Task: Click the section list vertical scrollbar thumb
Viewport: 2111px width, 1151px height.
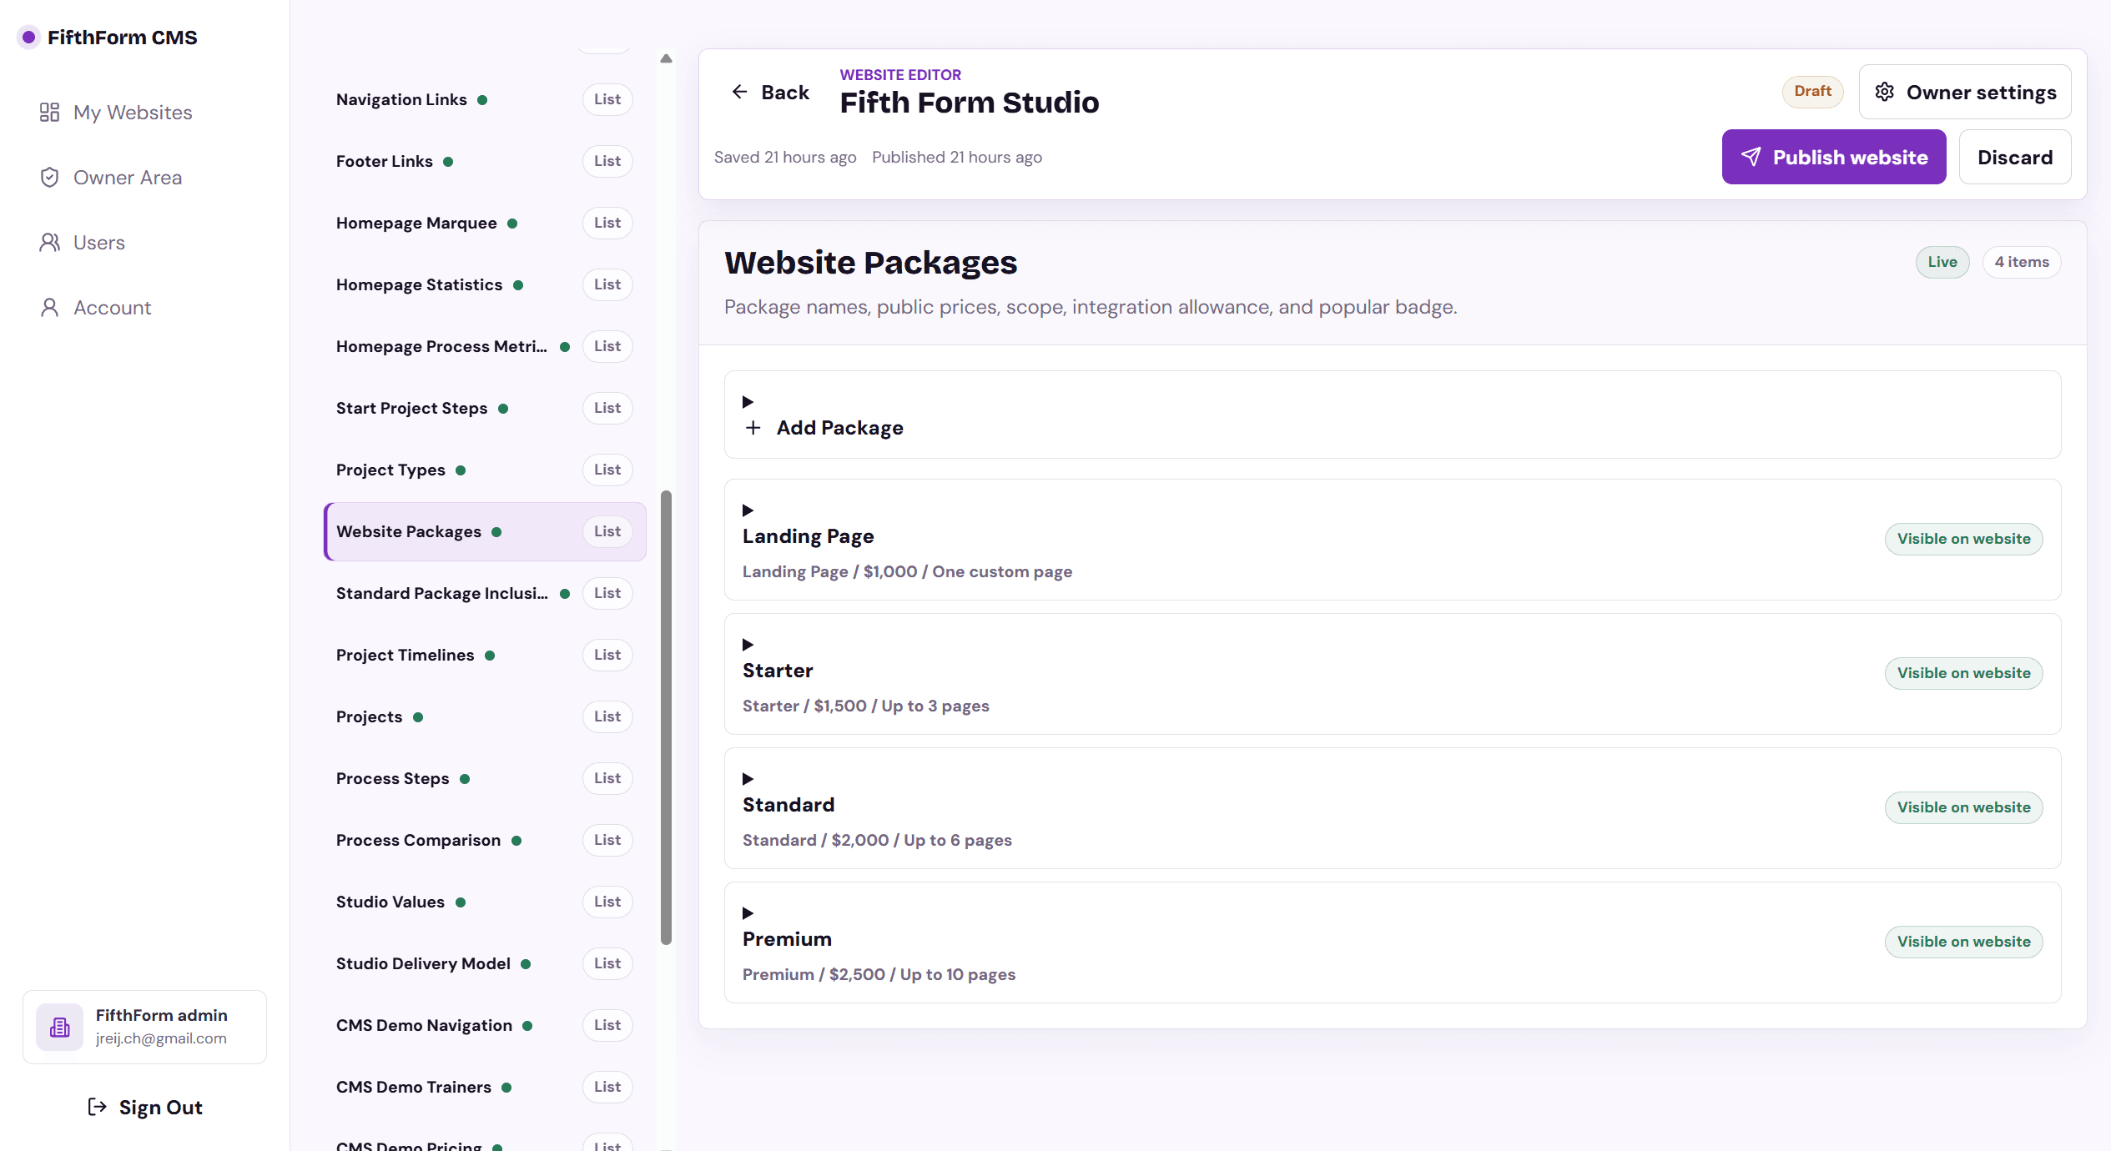Action: click(666, 717)
